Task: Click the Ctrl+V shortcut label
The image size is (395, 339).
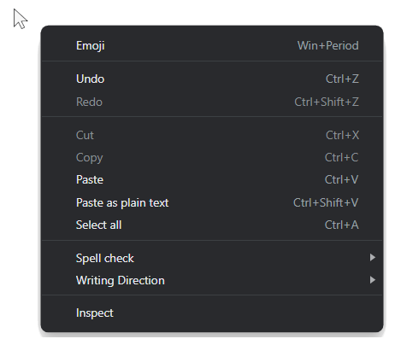Action: (341, 179)
